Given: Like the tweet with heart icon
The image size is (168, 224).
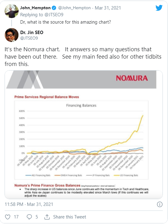Looking at the screenshot, I should [x=8, y=217].
